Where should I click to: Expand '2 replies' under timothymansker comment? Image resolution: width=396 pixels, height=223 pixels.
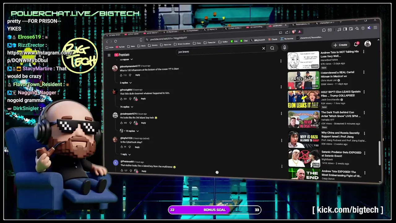126,83
